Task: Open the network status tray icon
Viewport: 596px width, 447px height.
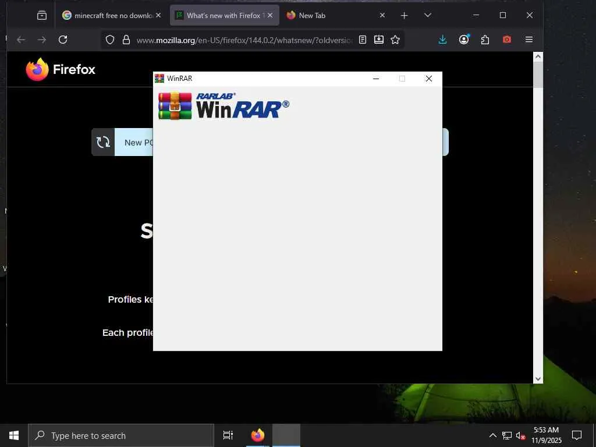Action: point(507,435)
